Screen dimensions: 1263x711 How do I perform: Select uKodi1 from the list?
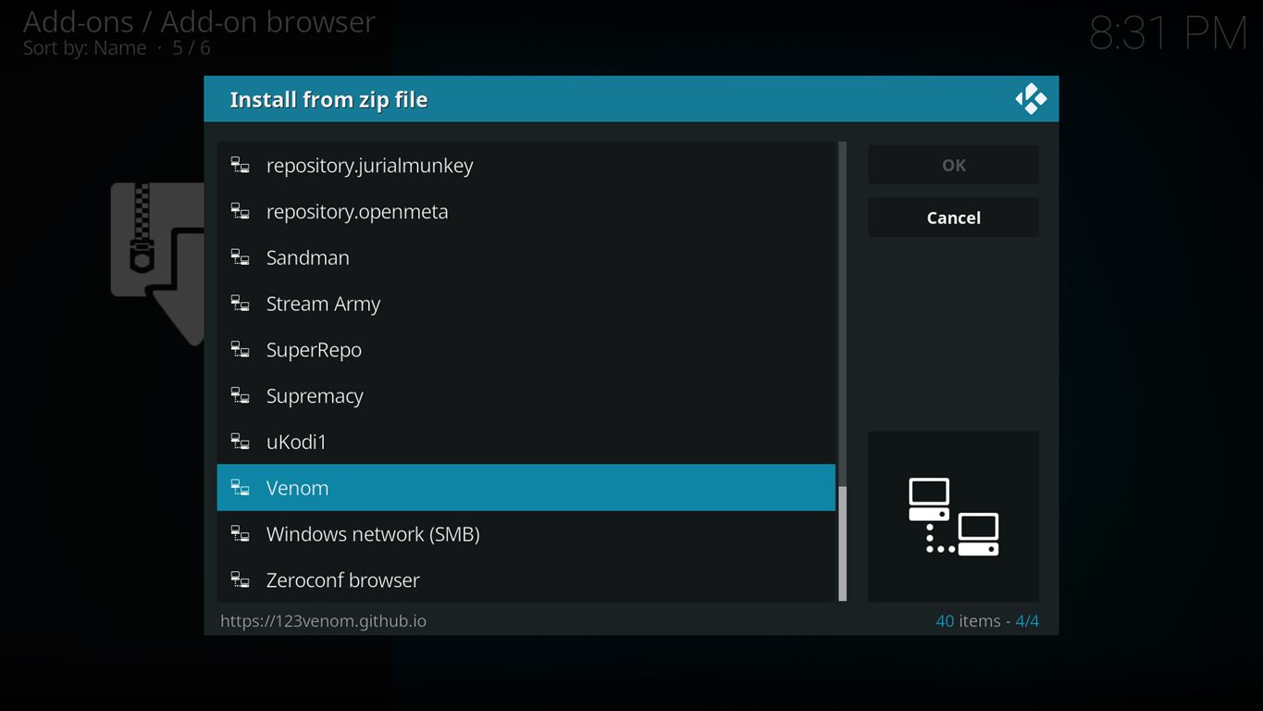coord(296,443)
